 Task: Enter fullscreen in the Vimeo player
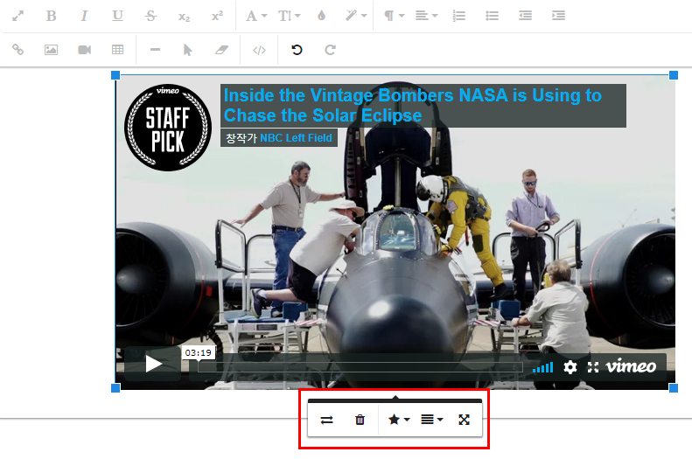pyautogui.click(x=593, y=367)
